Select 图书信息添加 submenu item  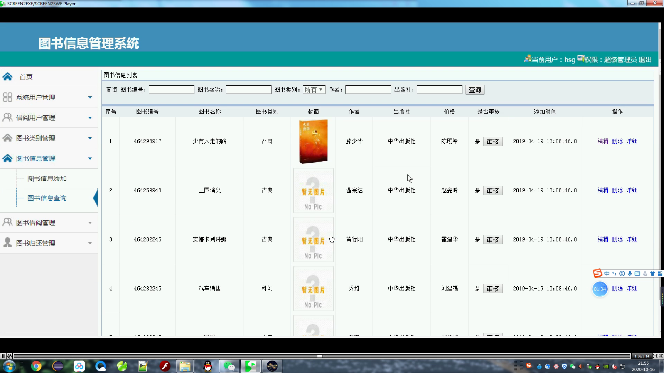[x=47, y=179]
